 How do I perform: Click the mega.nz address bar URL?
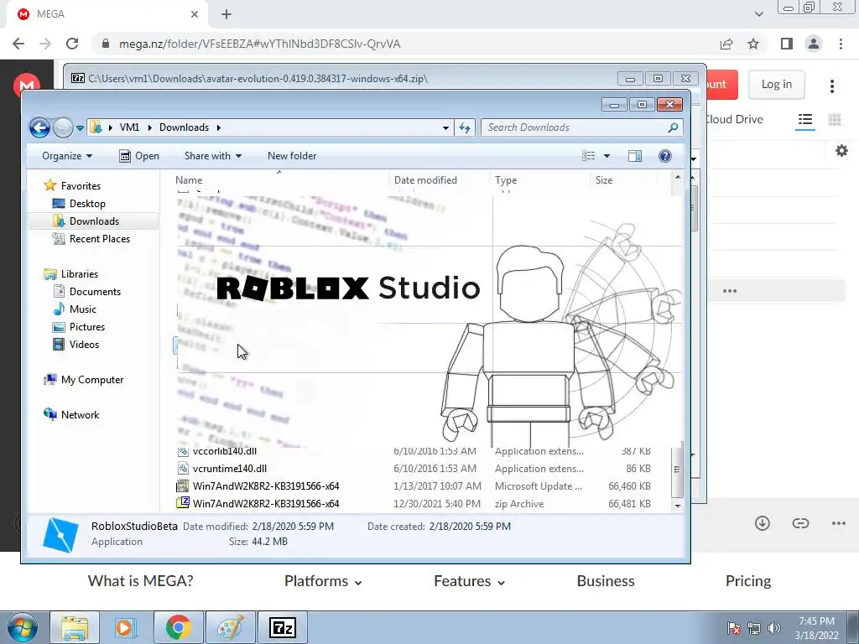tap(260, 44)
